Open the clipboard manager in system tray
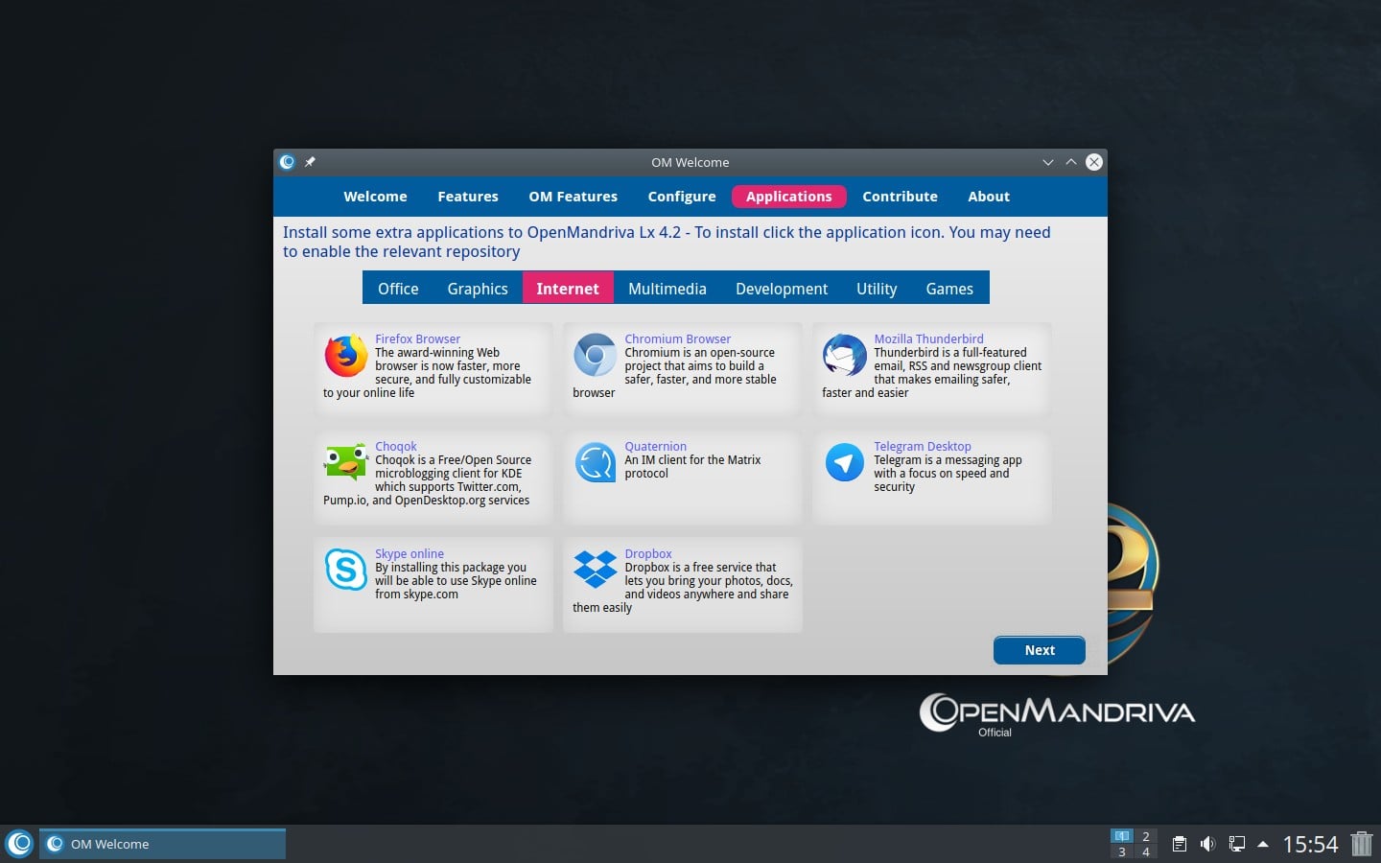 pos(1180,844)
